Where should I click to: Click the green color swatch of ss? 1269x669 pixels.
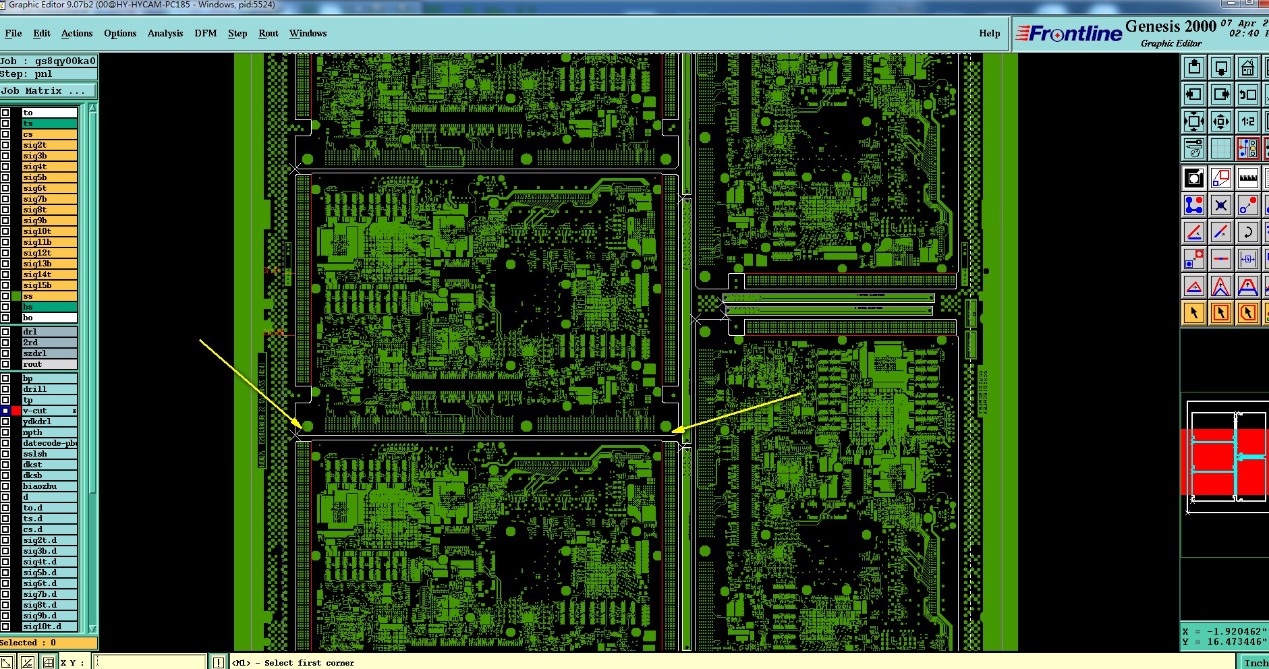(16, 296)
